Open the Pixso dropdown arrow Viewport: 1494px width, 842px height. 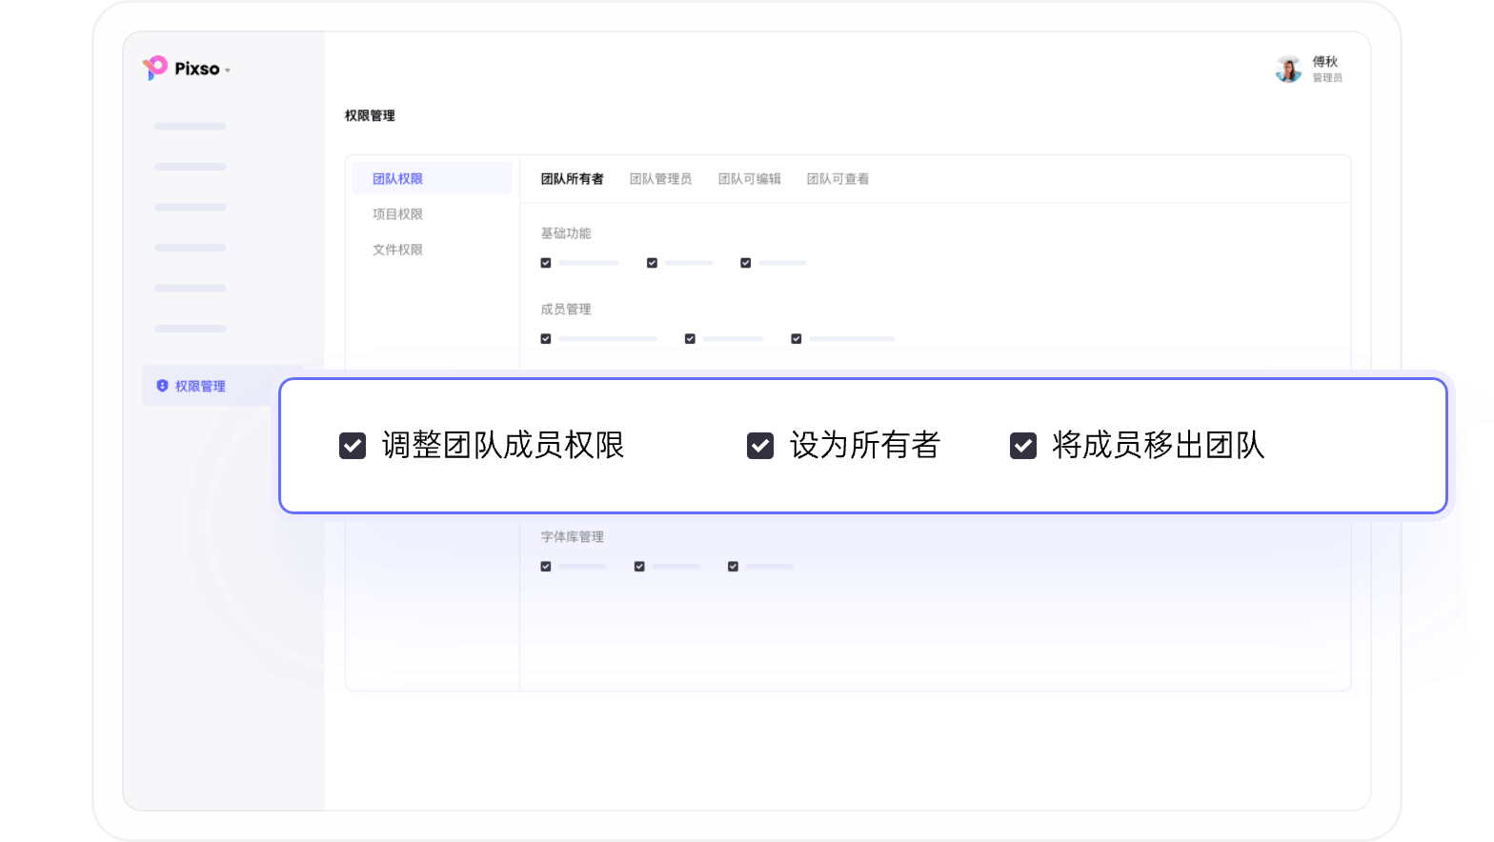pos(228,70)
